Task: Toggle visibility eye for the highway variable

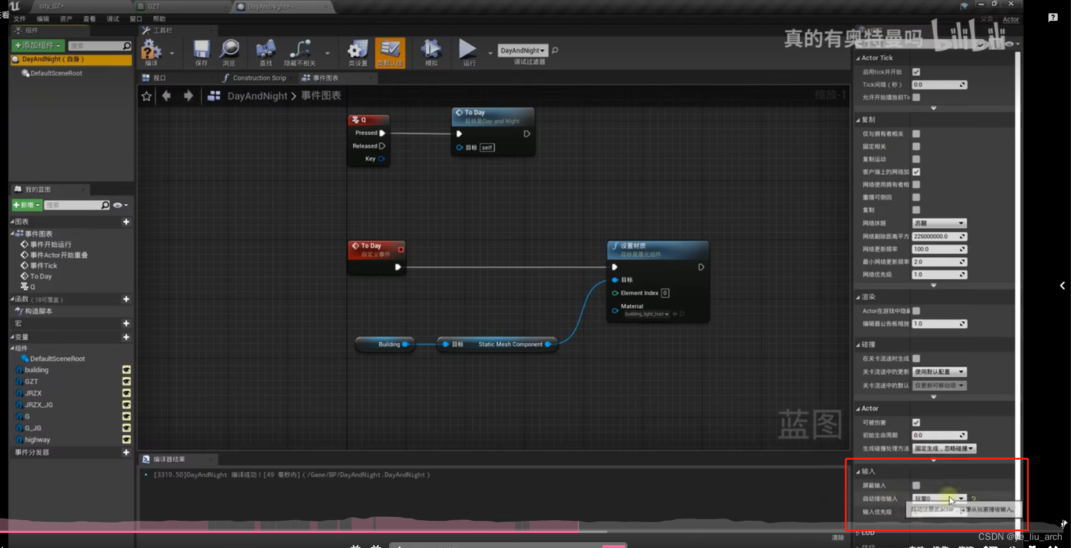Action: click(x=126, y=440)
